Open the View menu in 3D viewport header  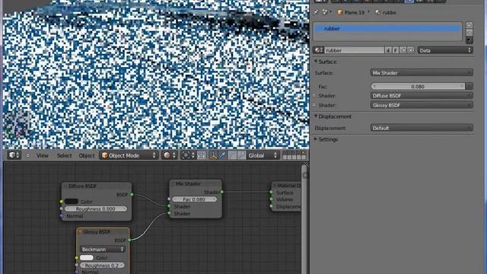point(43,155)
